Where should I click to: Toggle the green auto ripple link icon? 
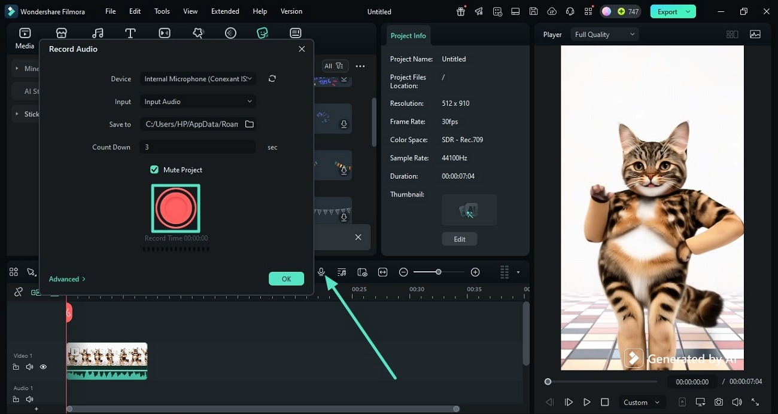[35, 292]
